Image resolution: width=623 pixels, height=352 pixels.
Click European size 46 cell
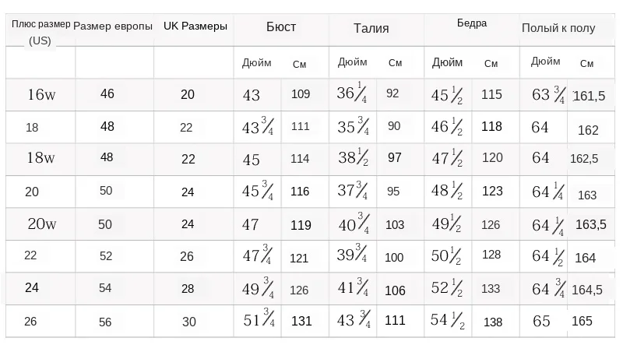(x=107, y=93)
